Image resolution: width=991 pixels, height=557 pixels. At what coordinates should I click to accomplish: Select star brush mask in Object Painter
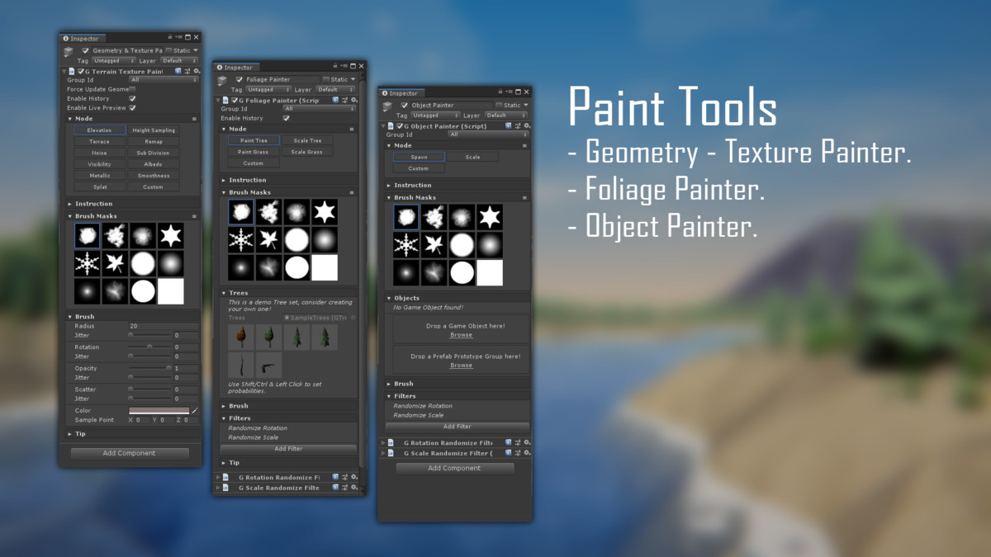tap(490, 218)
